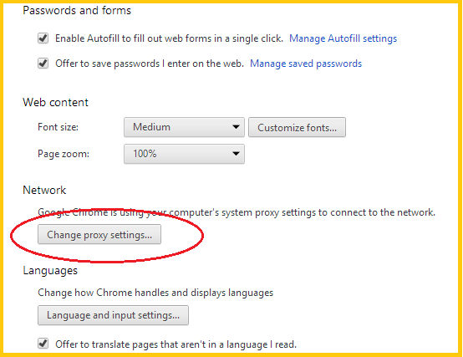Viewport: 463px width, 357px height.
Task: Uncheck Offer to save passwords checkbox
Action: point(43,64)
